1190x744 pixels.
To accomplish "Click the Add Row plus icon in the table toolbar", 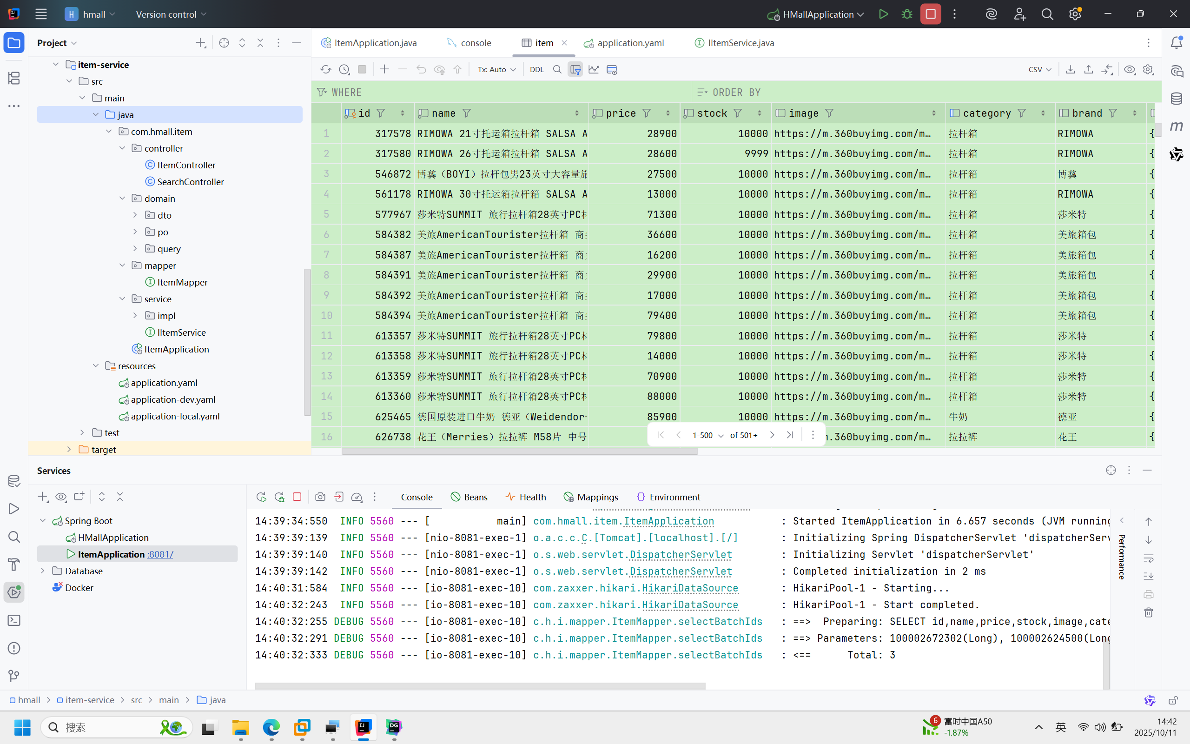I will [384, 69].
